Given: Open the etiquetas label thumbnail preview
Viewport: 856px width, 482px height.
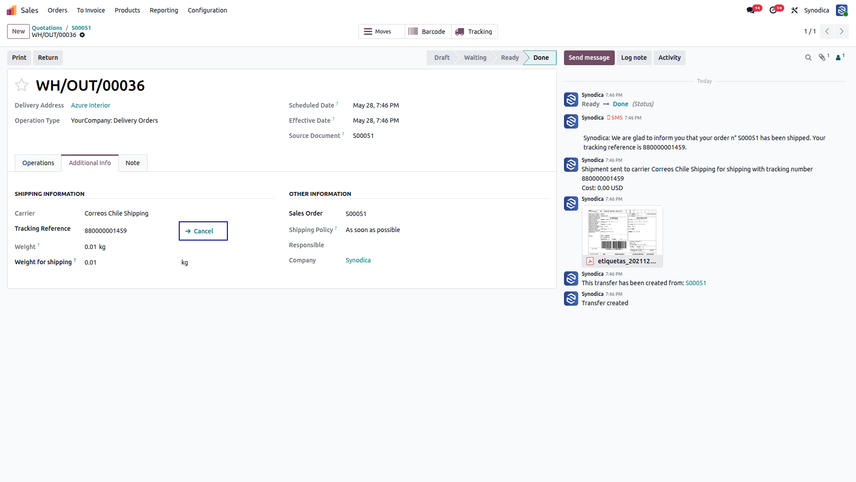Looking at the screenshot, I should (x=622, y=231).
